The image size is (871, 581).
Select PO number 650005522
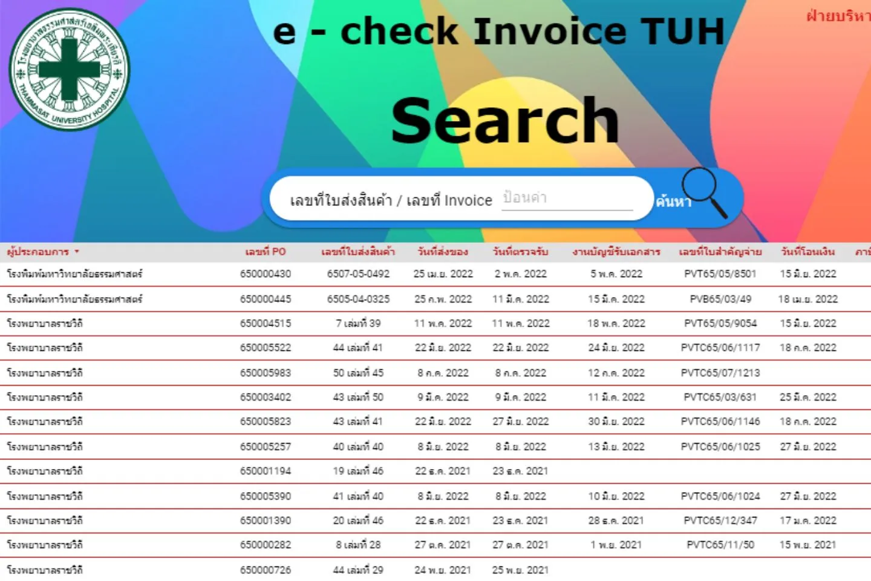(266, 348)
